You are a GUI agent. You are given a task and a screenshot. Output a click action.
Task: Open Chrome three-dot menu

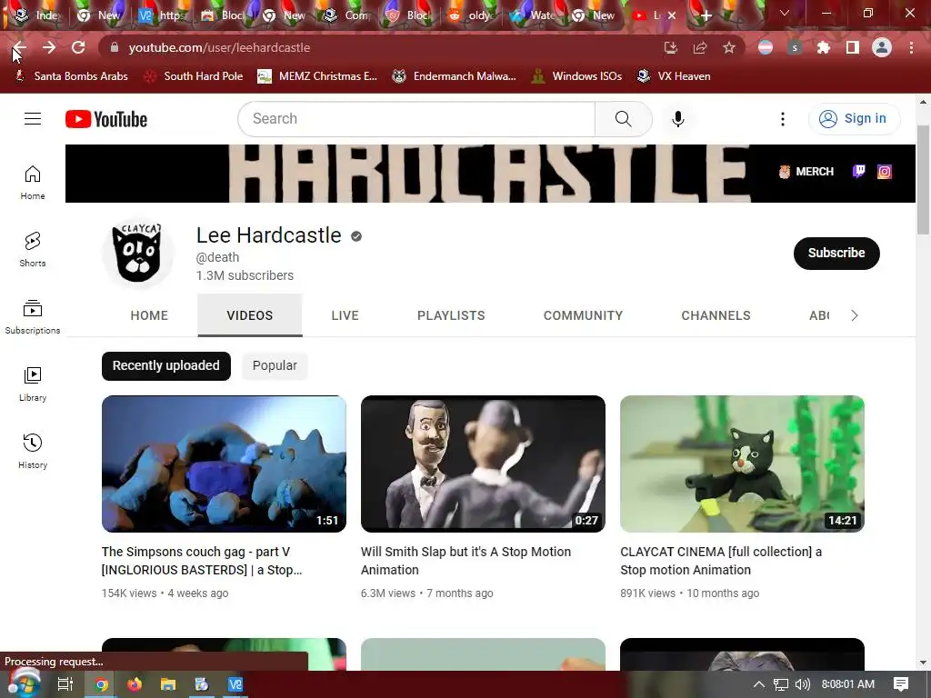click(x=911, y=47)
